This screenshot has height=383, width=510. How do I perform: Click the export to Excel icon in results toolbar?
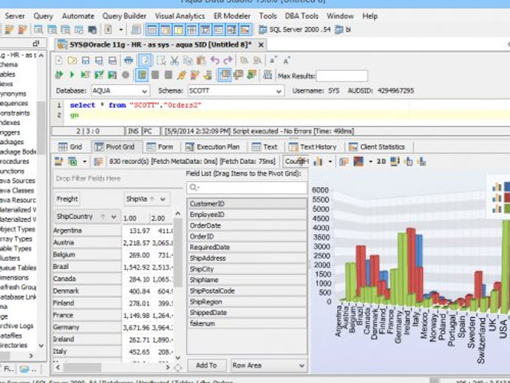click(72, 161)
